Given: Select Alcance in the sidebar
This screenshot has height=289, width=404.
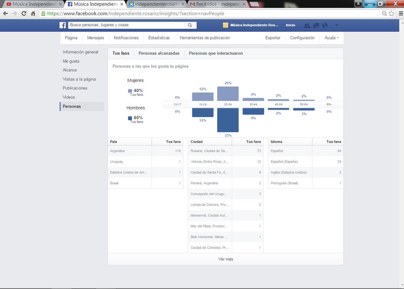Looking at the screenshot, I should (70, 70).
